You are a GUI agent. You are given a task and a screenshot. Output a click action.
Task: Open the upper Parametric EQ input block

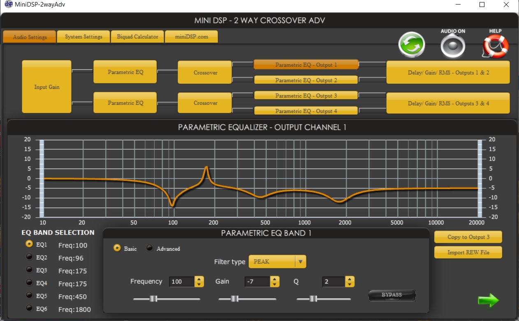coord(125,72)
